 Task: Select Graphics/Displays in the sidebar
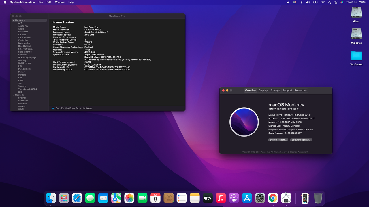(27, 57)
